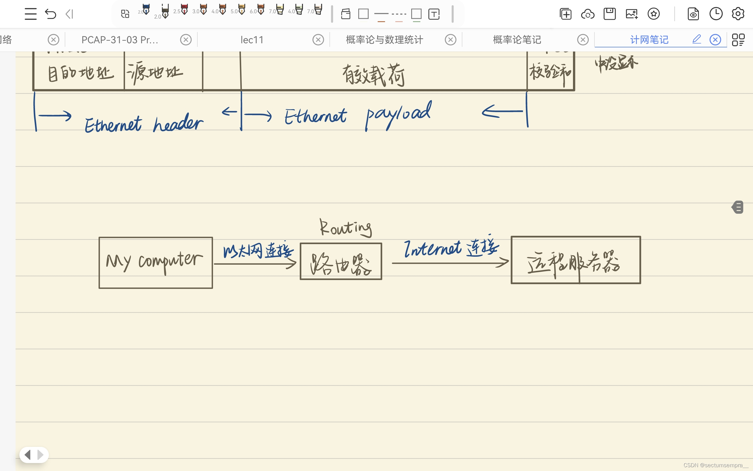Toggle the tool swap icon
The width and height of the screenshot is (753, 471).
tap(125, 14)
